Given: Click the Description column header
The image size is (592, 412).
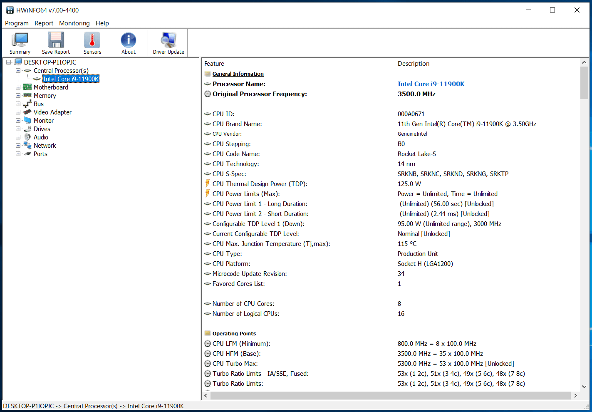Looking at the screenshot, I should pos(487,64).
